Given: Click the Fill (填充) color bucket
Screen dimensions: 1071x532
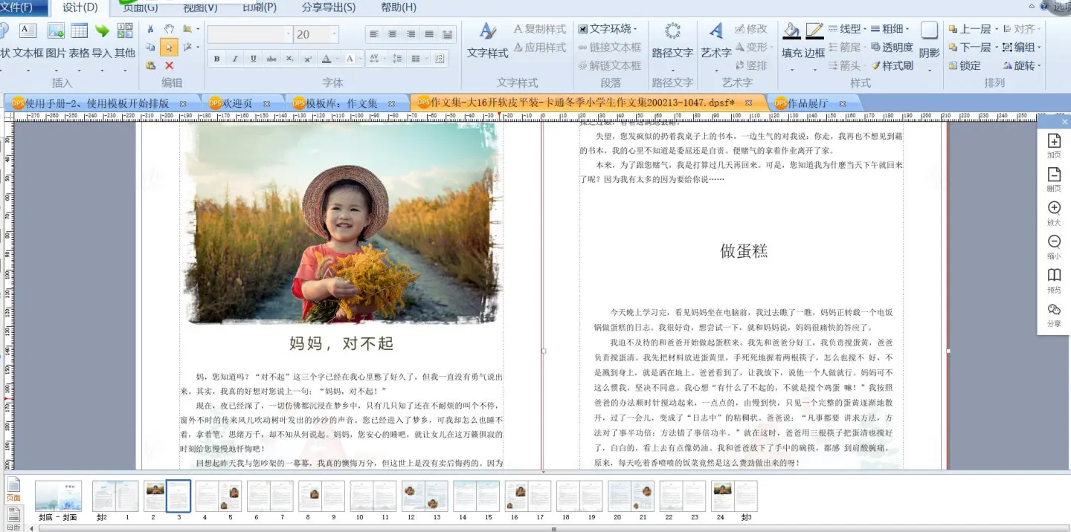Looking at the screenshot, I should [791, 32].
